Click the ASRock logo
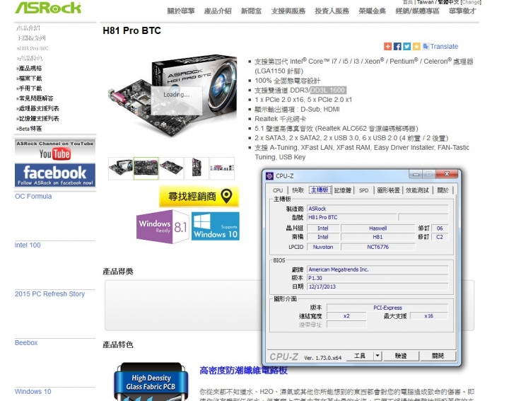This screenshot has height=401, width=509. pyautogui.click(x=48, y=8)
